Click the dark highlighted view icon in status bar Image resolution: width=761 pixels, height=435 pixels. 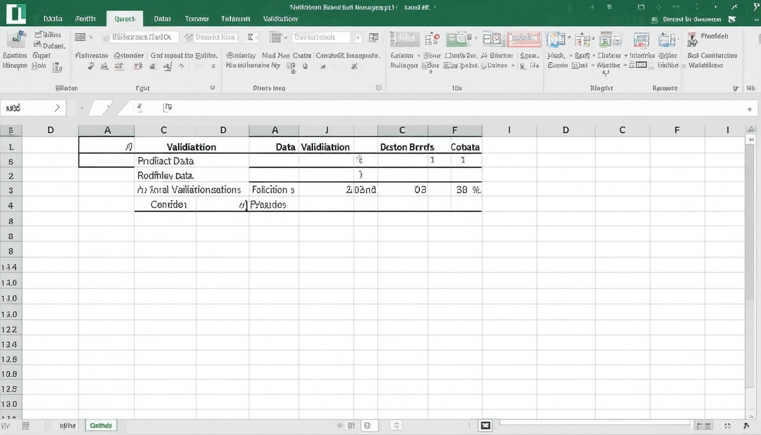coord(485,425)
